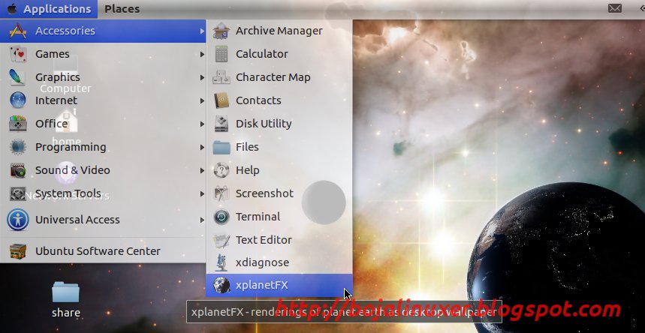The width and height of the screenshot is (645, 333).
Task: Select the System Tools menu entry
Action: point(103,193)
